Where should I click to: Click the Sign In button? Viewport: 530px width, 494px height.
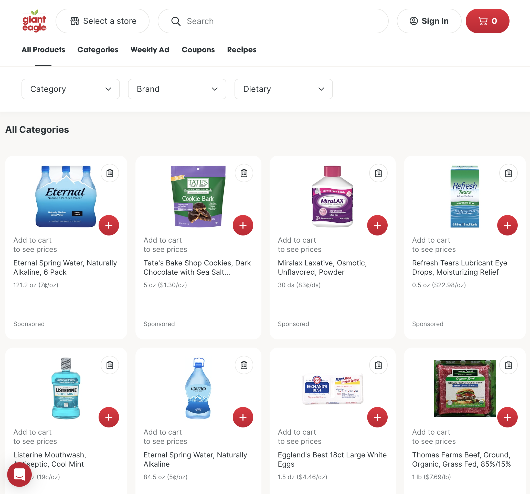tap(429, 21)
